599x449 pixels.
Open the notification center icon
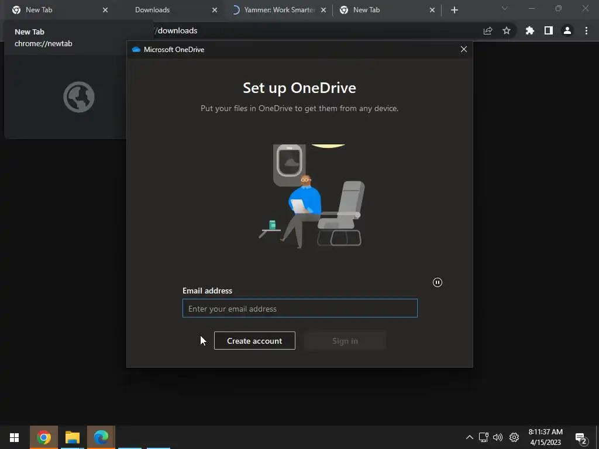pyautogui.click(x=581, y=438)
